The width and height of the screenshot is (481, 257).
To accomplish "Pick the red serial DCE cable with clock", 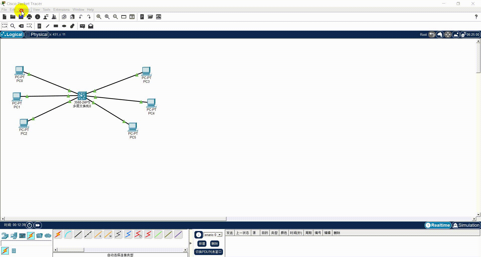I will pos(138,234).
